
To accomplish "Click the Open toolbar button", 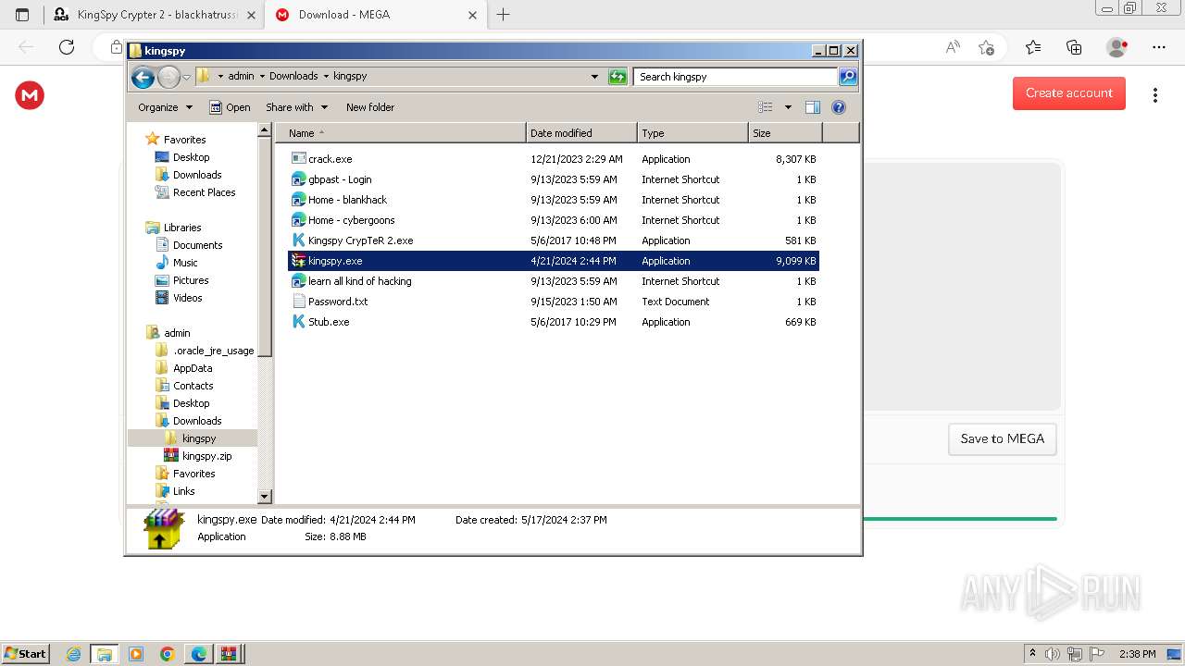I will tap(230, 107).
